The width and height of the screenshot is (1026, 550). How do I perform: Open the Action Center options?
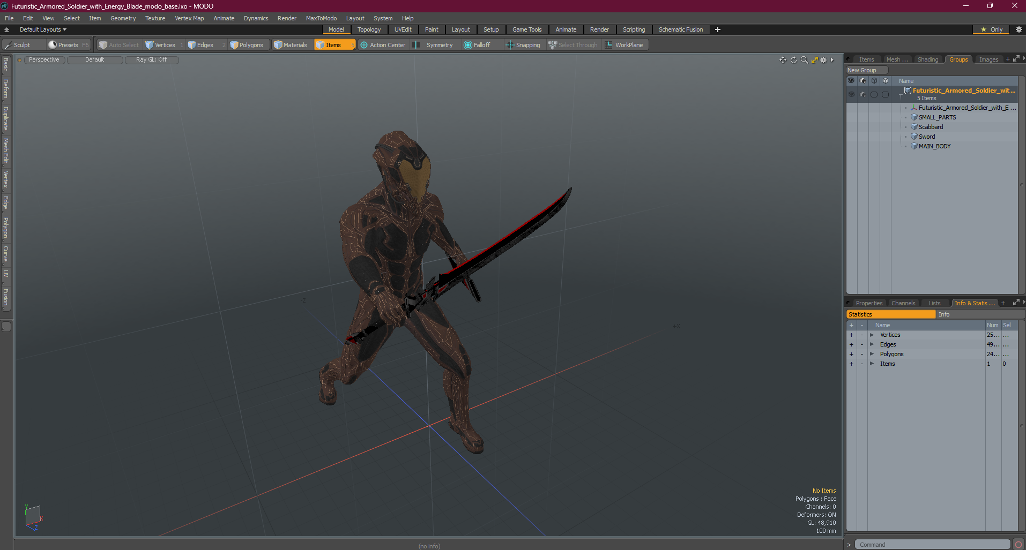click(383, 45)
